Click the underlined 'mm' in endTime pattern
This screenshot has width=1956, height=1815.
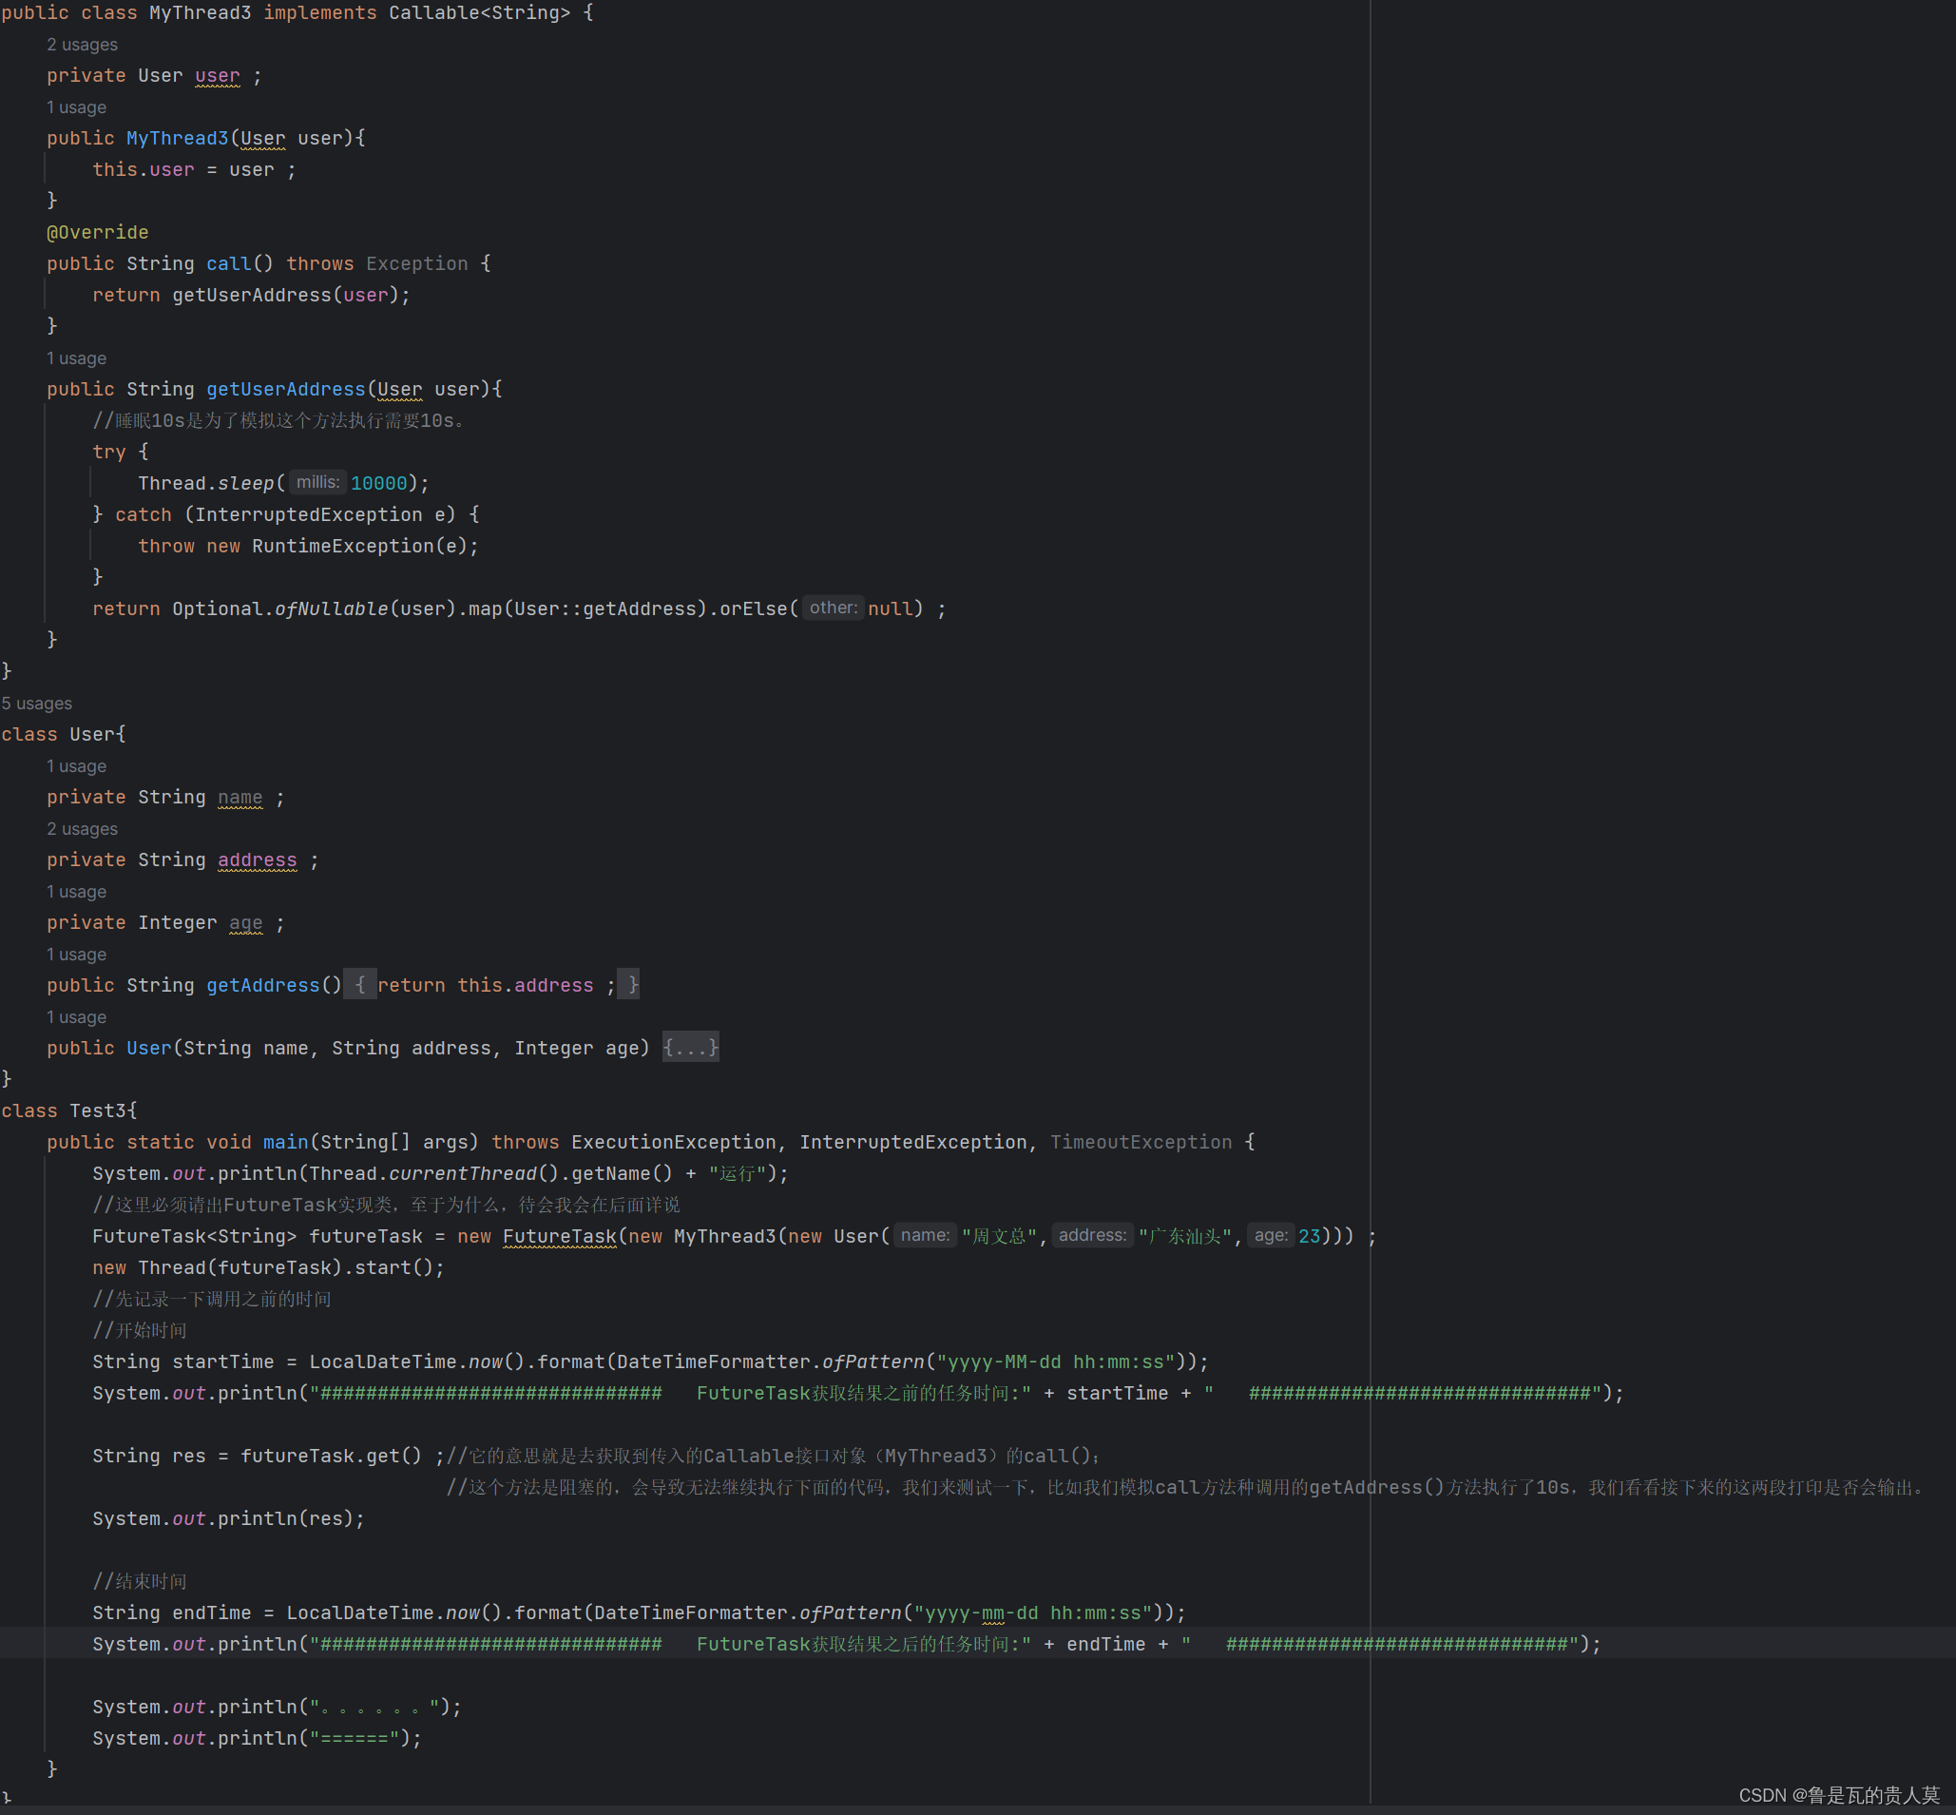click(x=992, y=1612)
